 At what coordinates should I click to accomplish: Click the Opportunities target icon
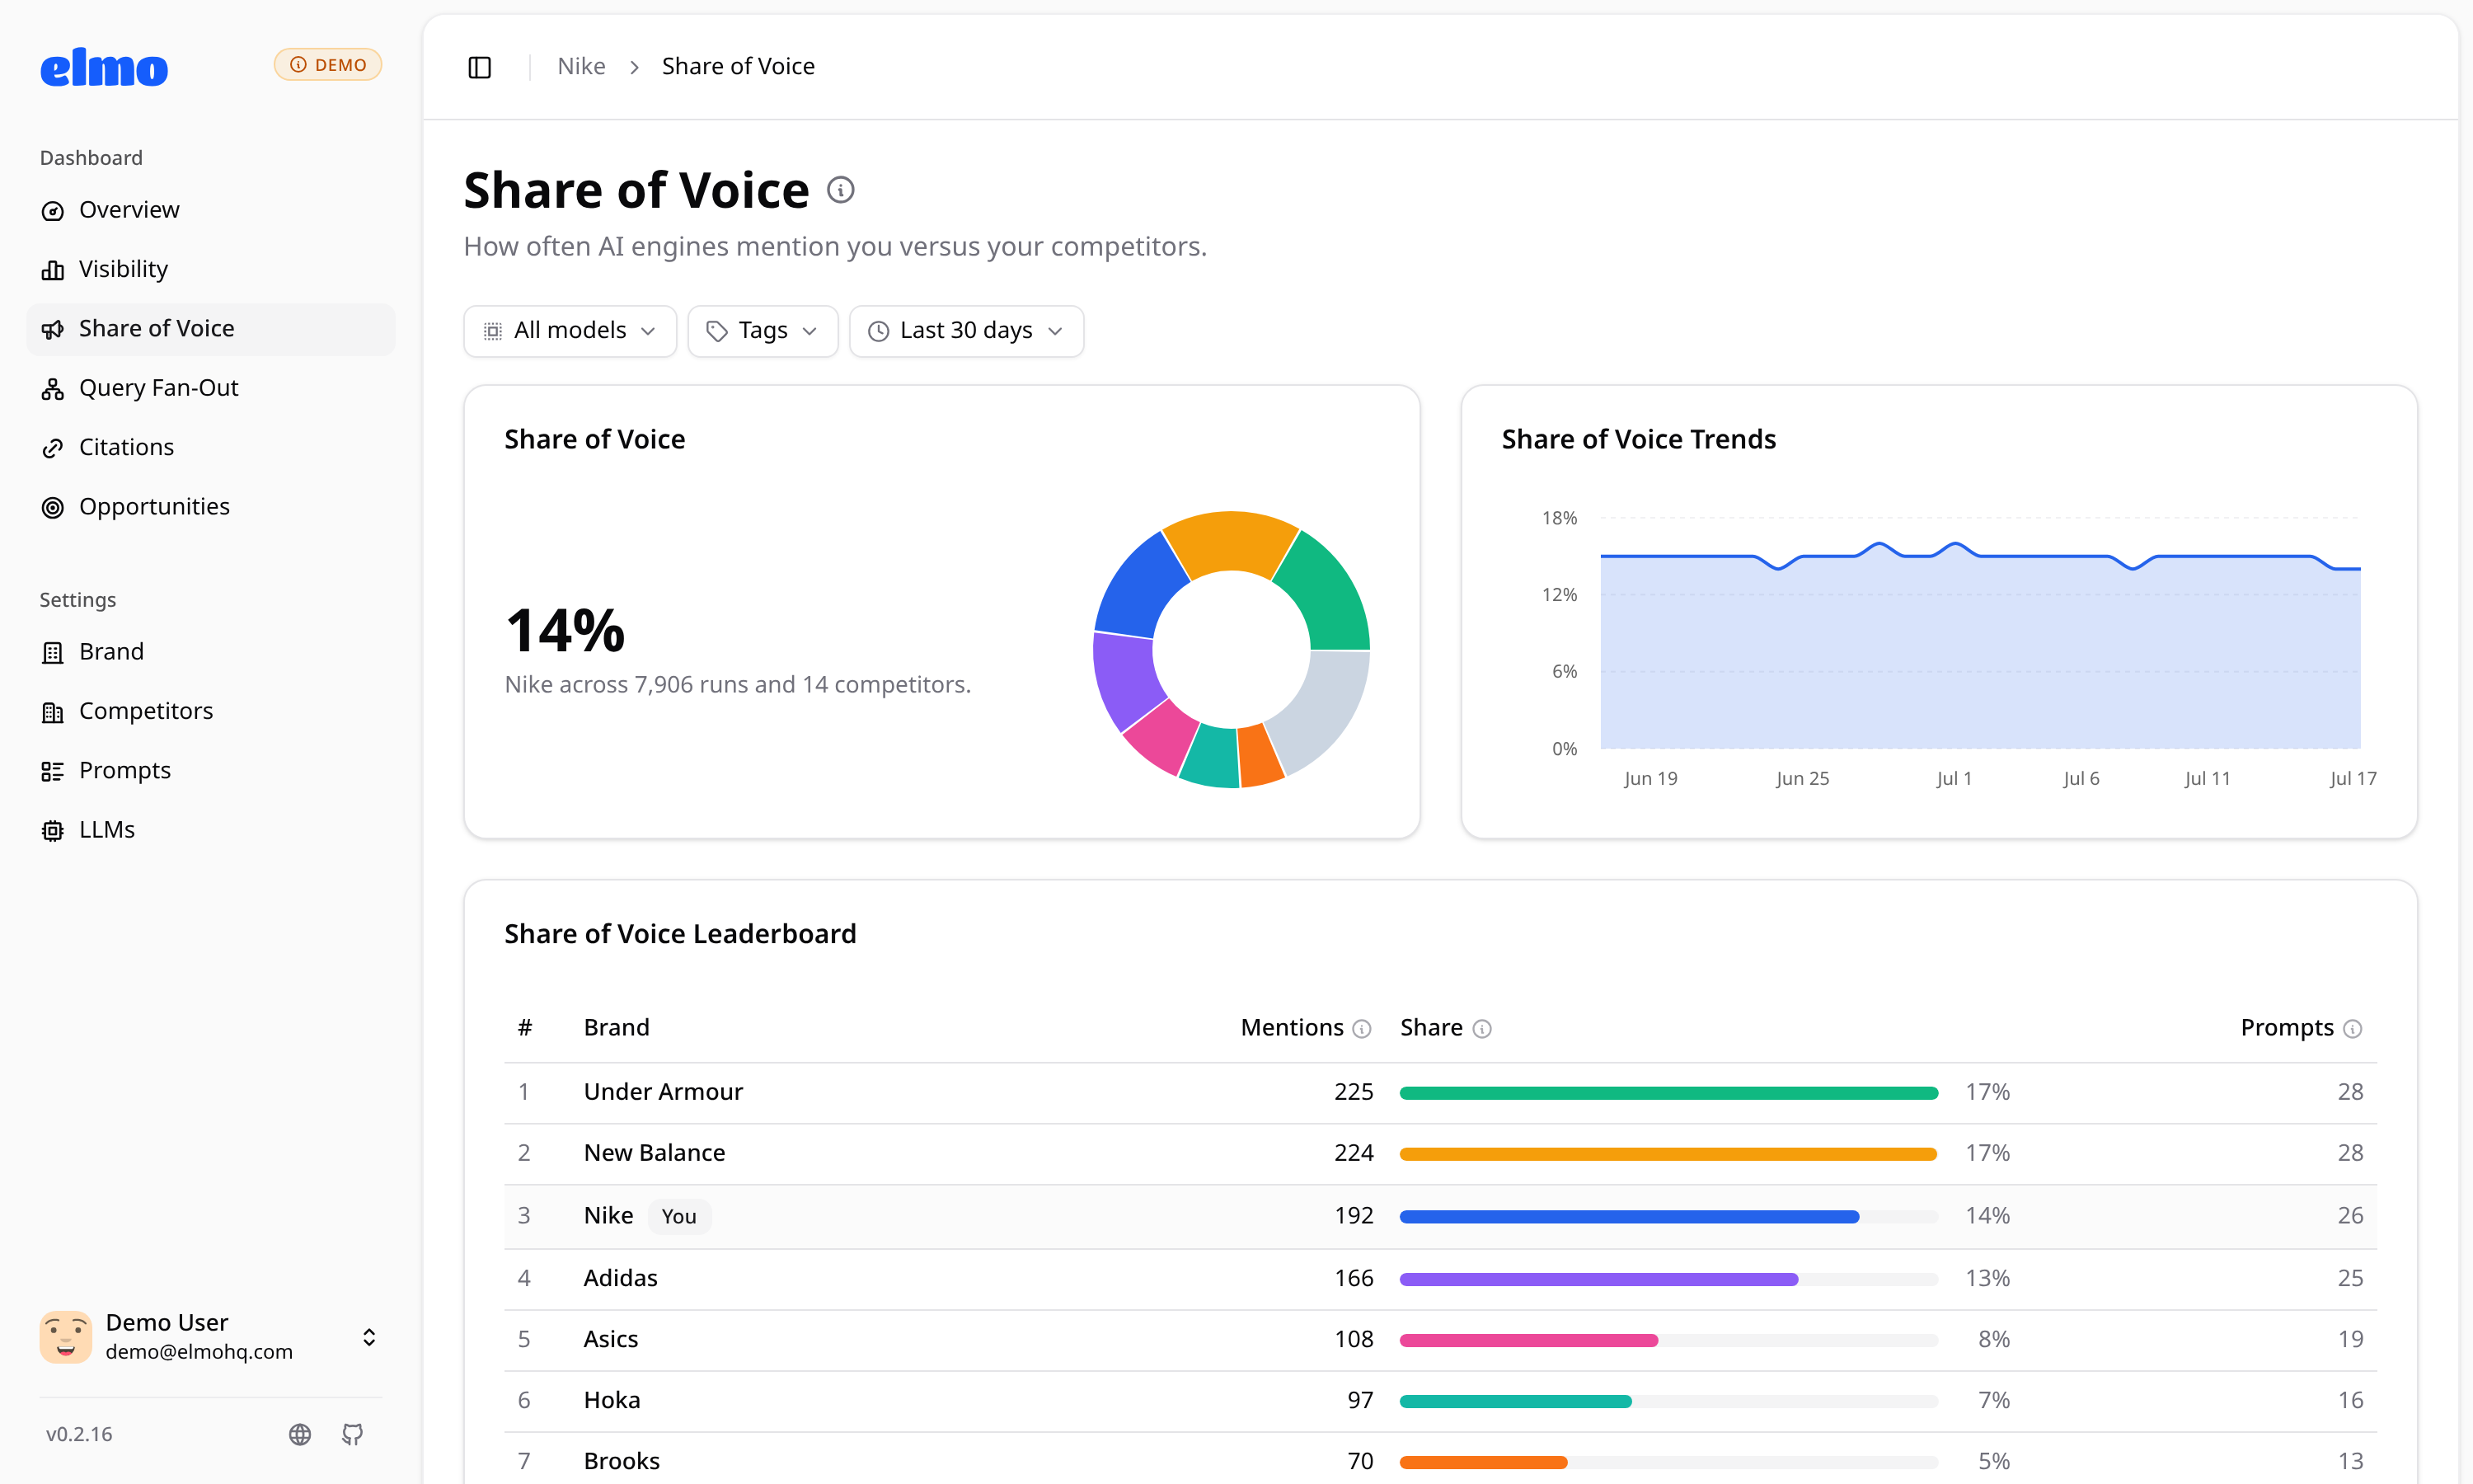tap(53, 507)
